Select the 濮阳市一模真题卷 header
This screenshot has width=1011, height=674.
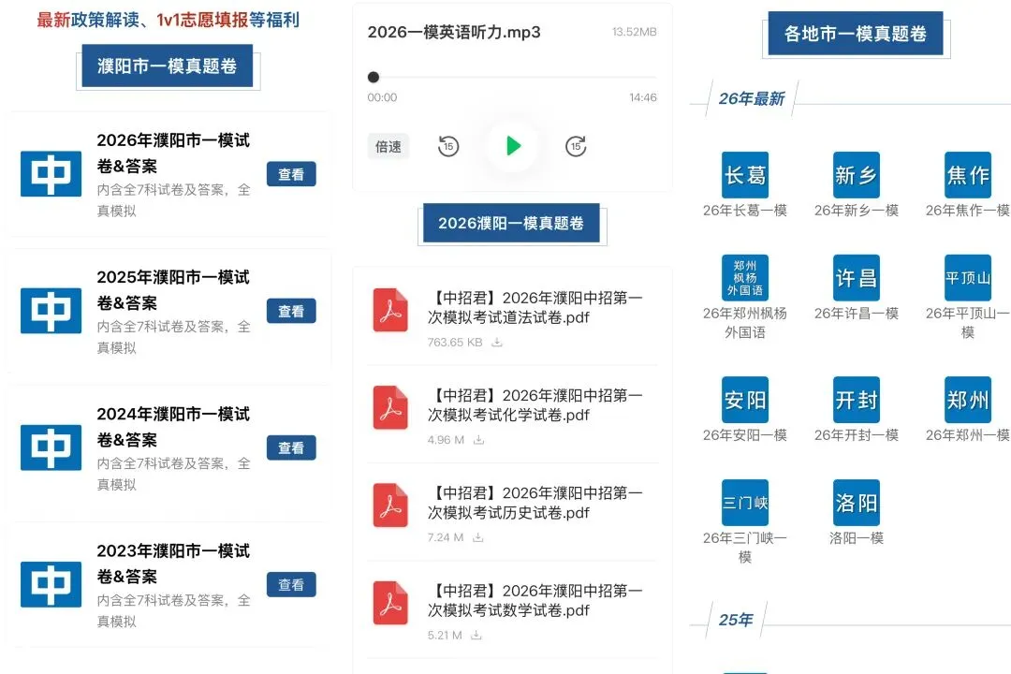click(x=167, y=66)
